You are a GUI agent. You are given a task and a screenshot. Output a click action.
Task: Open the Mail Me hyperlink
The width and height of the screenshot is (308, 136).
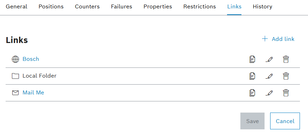coord(33,93)
